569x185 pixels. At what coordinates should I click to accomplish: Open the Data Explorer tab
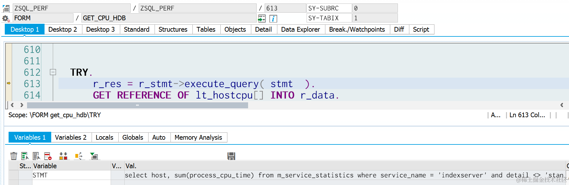click(301, 29)
